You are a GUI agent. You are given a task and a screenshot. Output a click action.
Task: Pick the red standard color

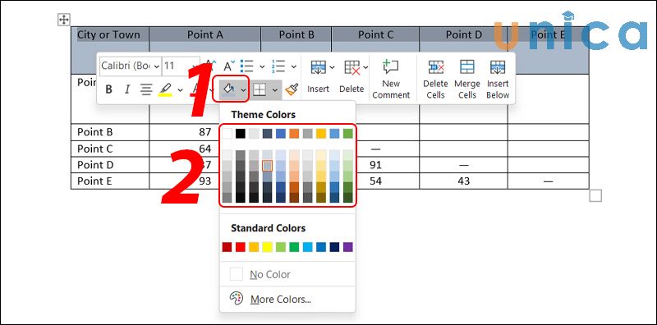pos(240,247)
